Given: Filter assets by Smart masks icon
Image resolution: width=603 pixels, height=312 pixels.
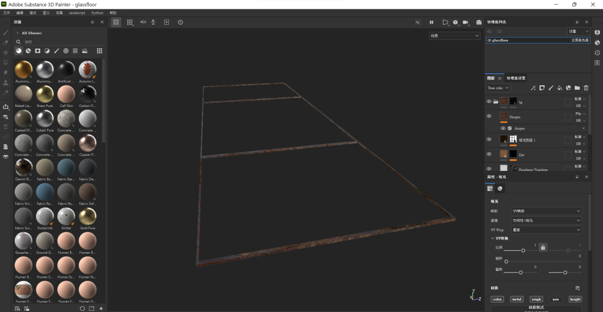Looking at the screenshot, I should pos(38,51).
